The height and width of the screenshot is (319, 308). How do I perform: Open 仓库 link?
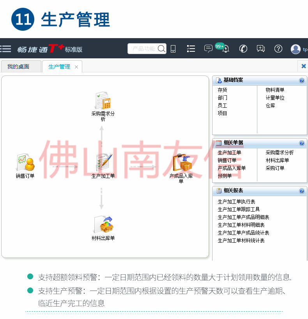pos(270,105)
